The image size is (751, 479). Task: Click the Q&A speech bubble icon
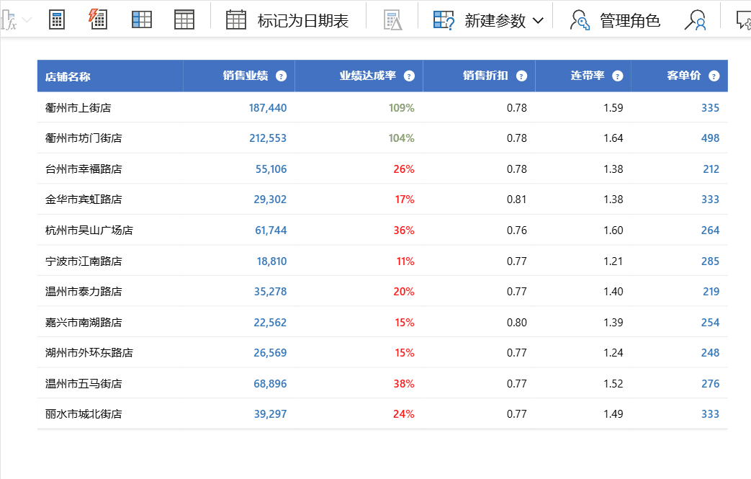point(743,20)
